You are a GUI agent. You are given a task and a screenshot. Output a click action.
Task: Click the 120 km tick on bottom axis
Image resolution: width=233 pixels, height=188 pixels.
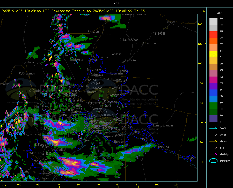click(177, 185)
